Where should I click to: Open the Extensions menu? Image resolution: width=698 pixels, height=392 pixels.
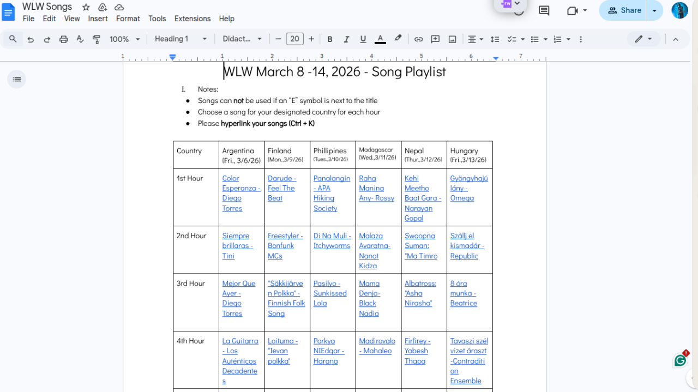click(x=192, y=19)
